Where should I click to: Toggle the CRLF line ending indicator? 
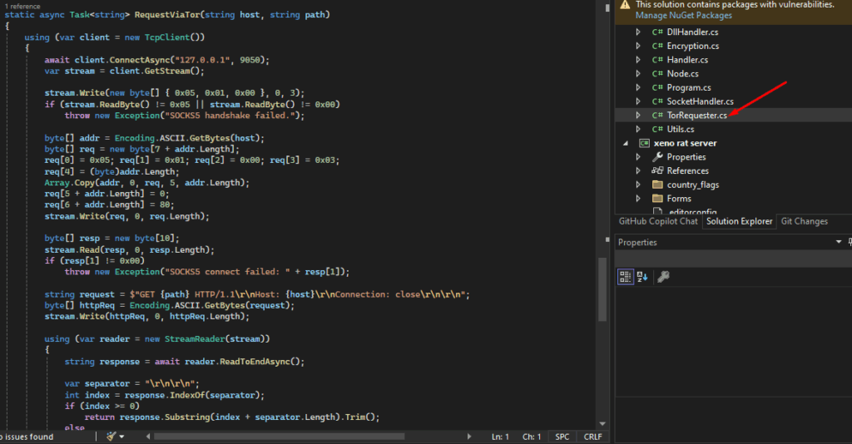coord(592,437)
